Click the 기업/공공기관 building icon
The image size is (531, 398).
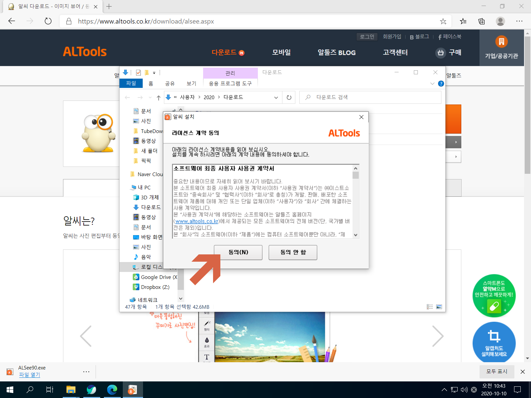[501, 41]
